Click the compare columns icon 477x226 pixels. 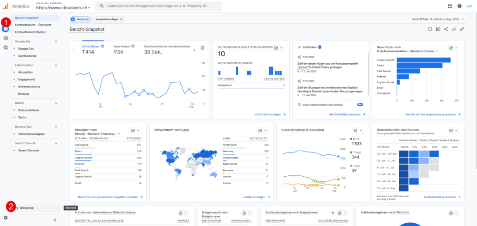[438, 29]
